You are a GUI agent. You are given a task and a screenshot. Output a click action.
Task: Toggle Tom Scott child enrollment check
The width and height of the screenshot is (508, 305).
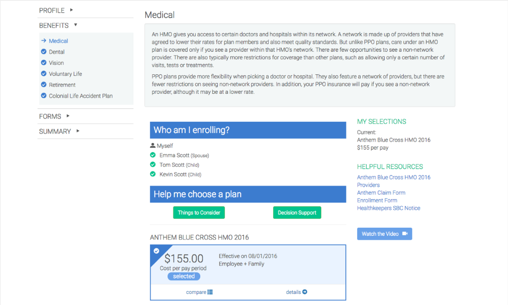pyautogui.click(x=153, y=165)
